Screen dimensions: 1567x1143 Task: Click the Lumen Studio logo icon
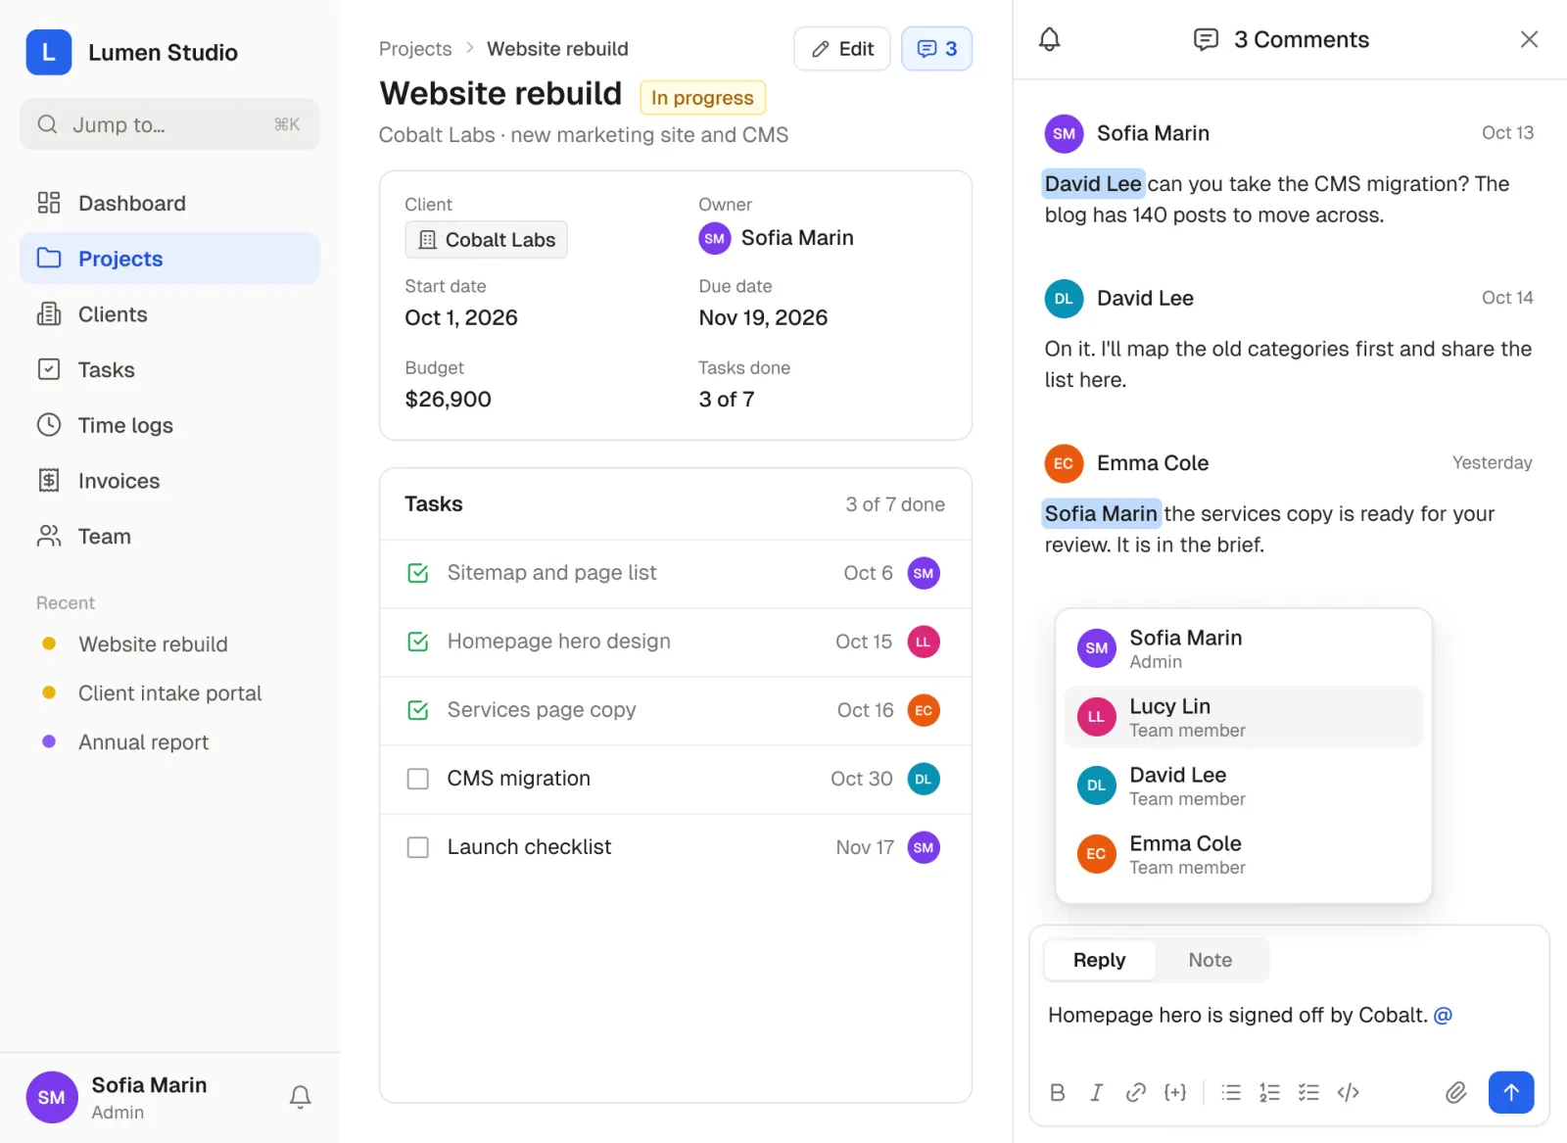click(48, 52)
